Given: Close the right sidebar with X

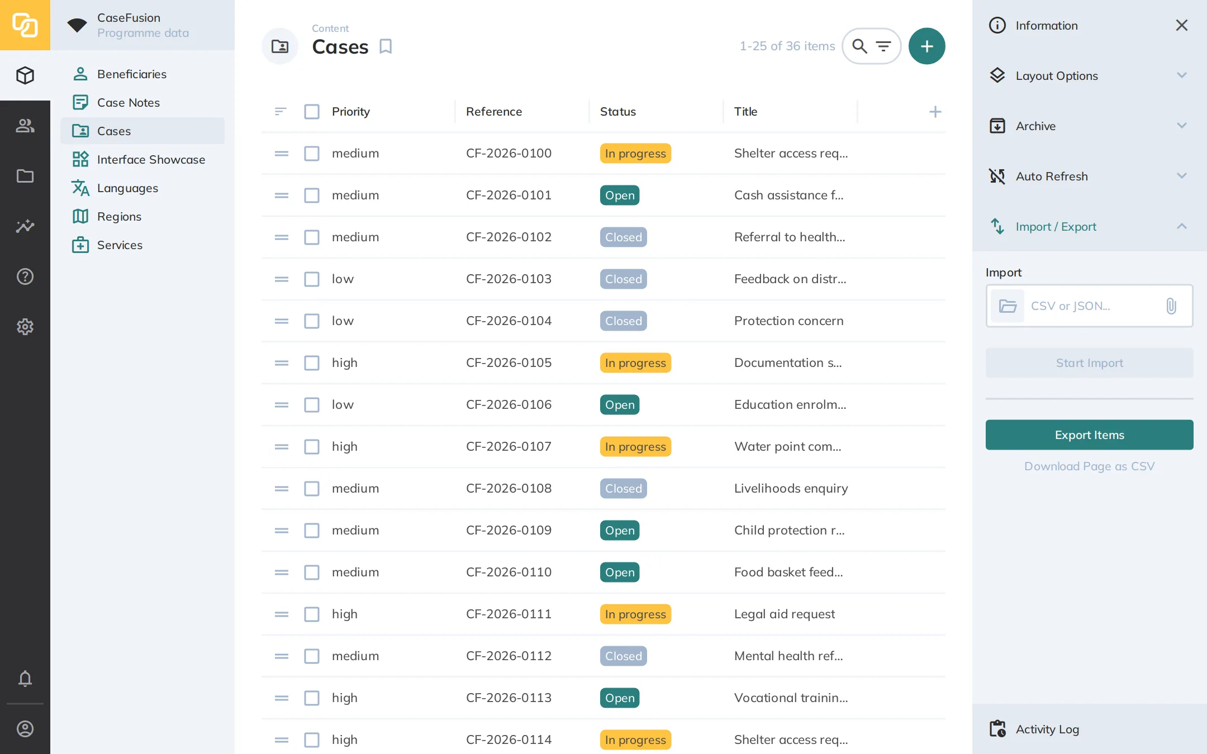Looking at the screenshot, I should pyautogui.click(x=1181, y=25).
